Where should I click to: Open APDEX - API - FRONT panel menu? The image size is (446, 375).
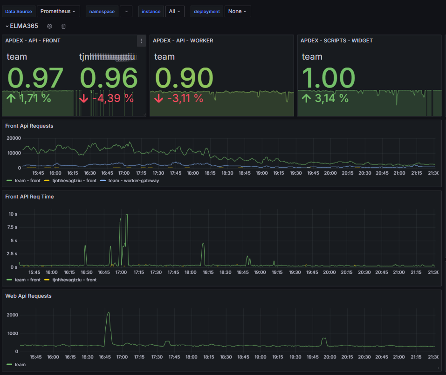141,41
